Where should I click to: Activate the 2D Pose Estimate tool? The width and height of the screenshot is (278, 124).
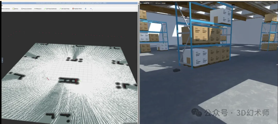[x=50, y=9]
